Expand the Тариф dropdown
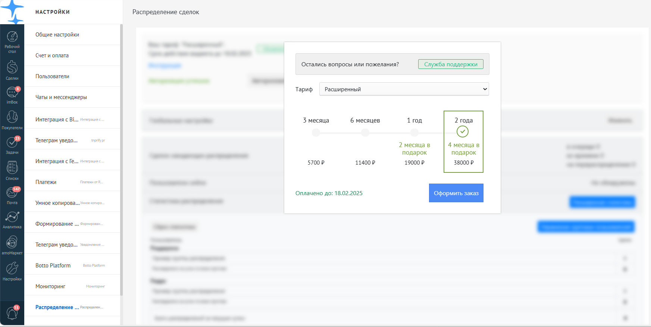The height and width of the screenshot is (327, 651). tap(404, 89)
